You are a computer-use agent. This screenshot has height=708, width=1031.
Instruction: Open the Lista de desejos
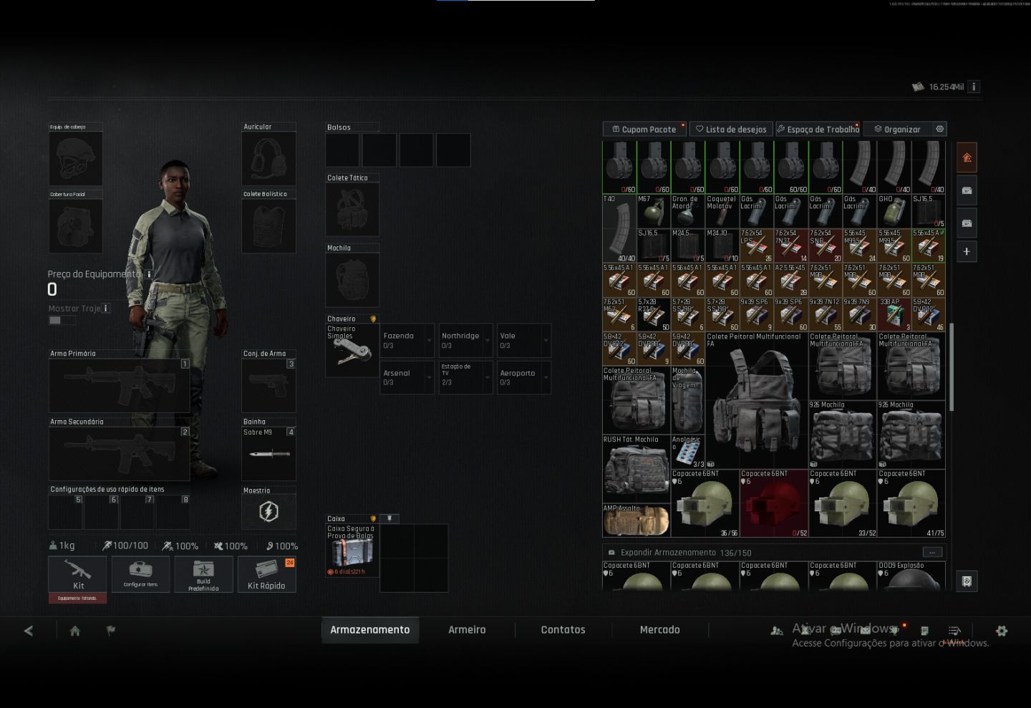click(731, 129)
